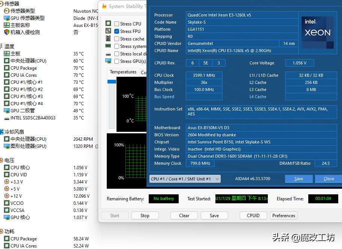
Task: Click the Motherboard Asus EX-B150M-V5 D3 field
Action: [x=261, y=128]
